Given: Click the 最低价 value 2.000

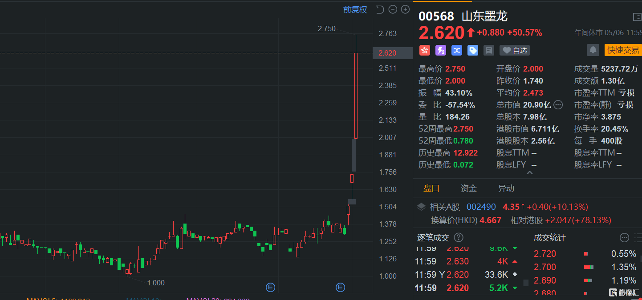Looking at the screenshot, I should pos(455,81).
